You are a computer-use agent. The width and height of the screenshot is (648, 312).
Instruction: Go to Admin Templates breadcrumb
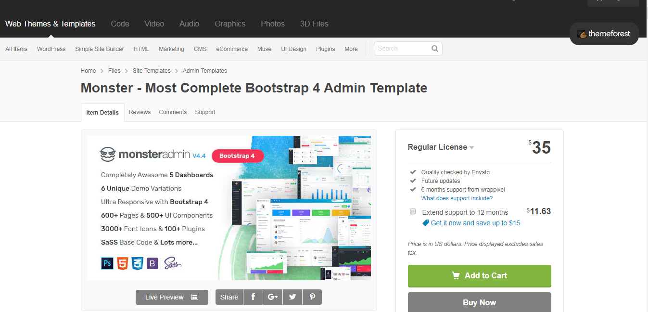(205, 71)
